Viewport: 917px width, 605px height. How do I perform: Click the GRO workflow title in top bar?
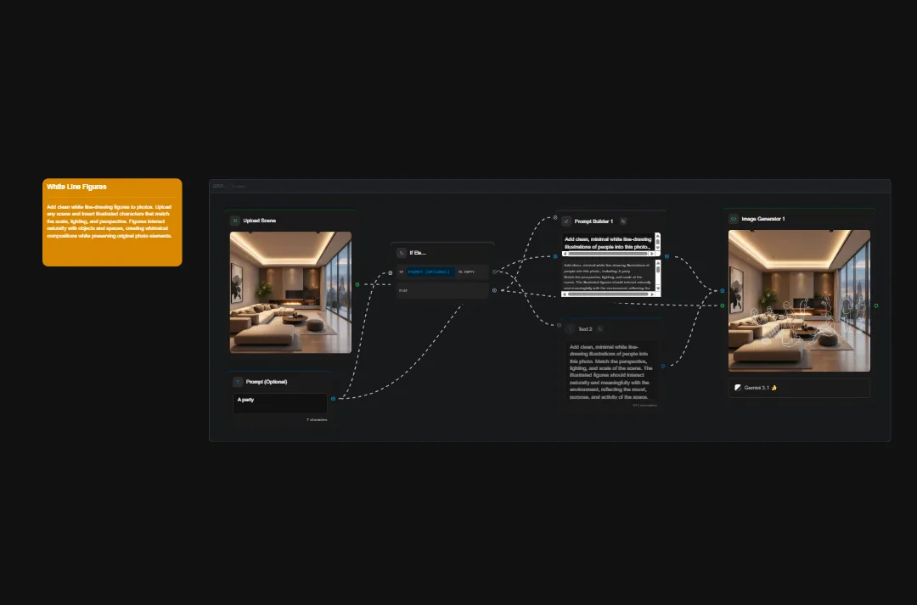pos(220,186)
